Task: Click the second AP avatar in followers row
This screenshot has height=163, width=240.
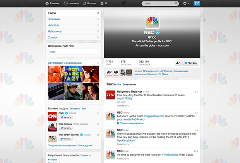Action: pos(116,73)
